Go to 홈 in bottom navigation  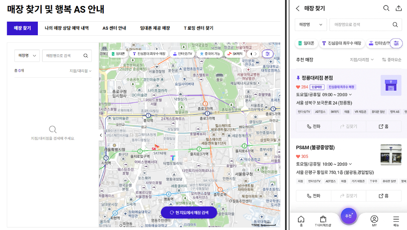pos(301,221)
